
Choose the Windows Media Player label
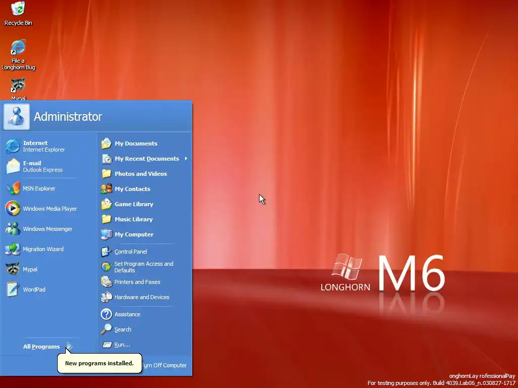50,209
